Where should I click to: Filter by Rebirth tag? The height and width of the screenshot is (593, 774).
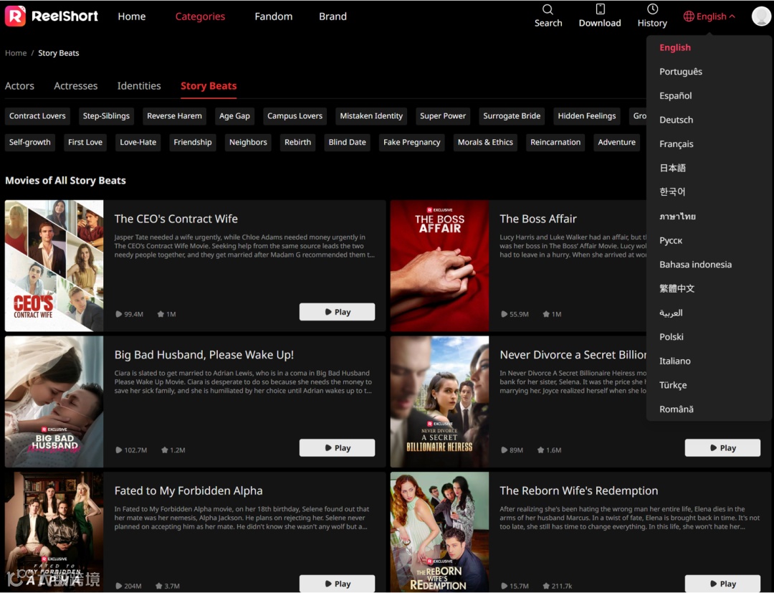point(297,142)
